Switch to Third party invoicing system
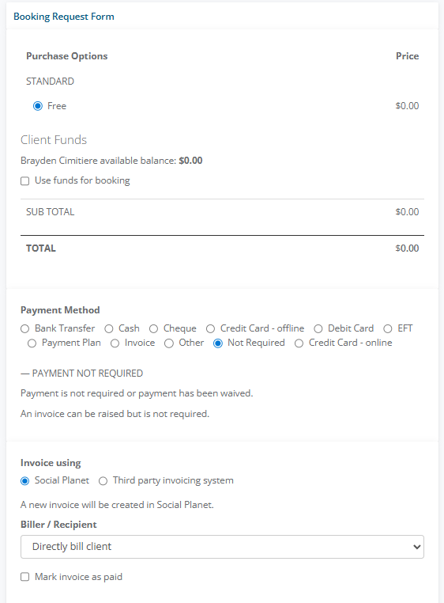Viewport: 444px width, 603px height. [103, 480]
